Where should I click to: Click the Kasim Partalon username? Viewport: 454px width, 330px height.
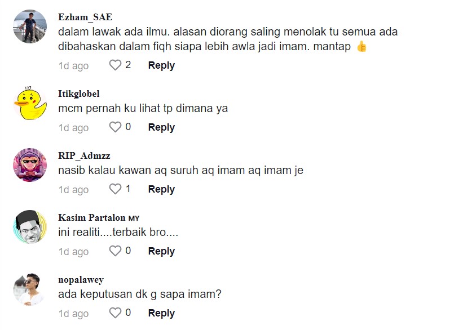[92, 217]
